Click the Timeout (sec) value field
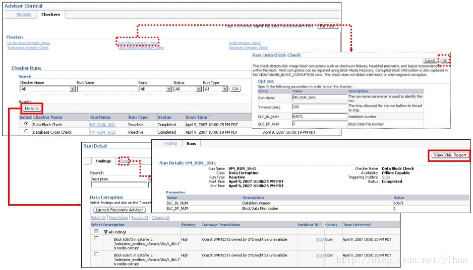This screenshot has width=473, height=270. pyautogui.click(x=320, y=107)
